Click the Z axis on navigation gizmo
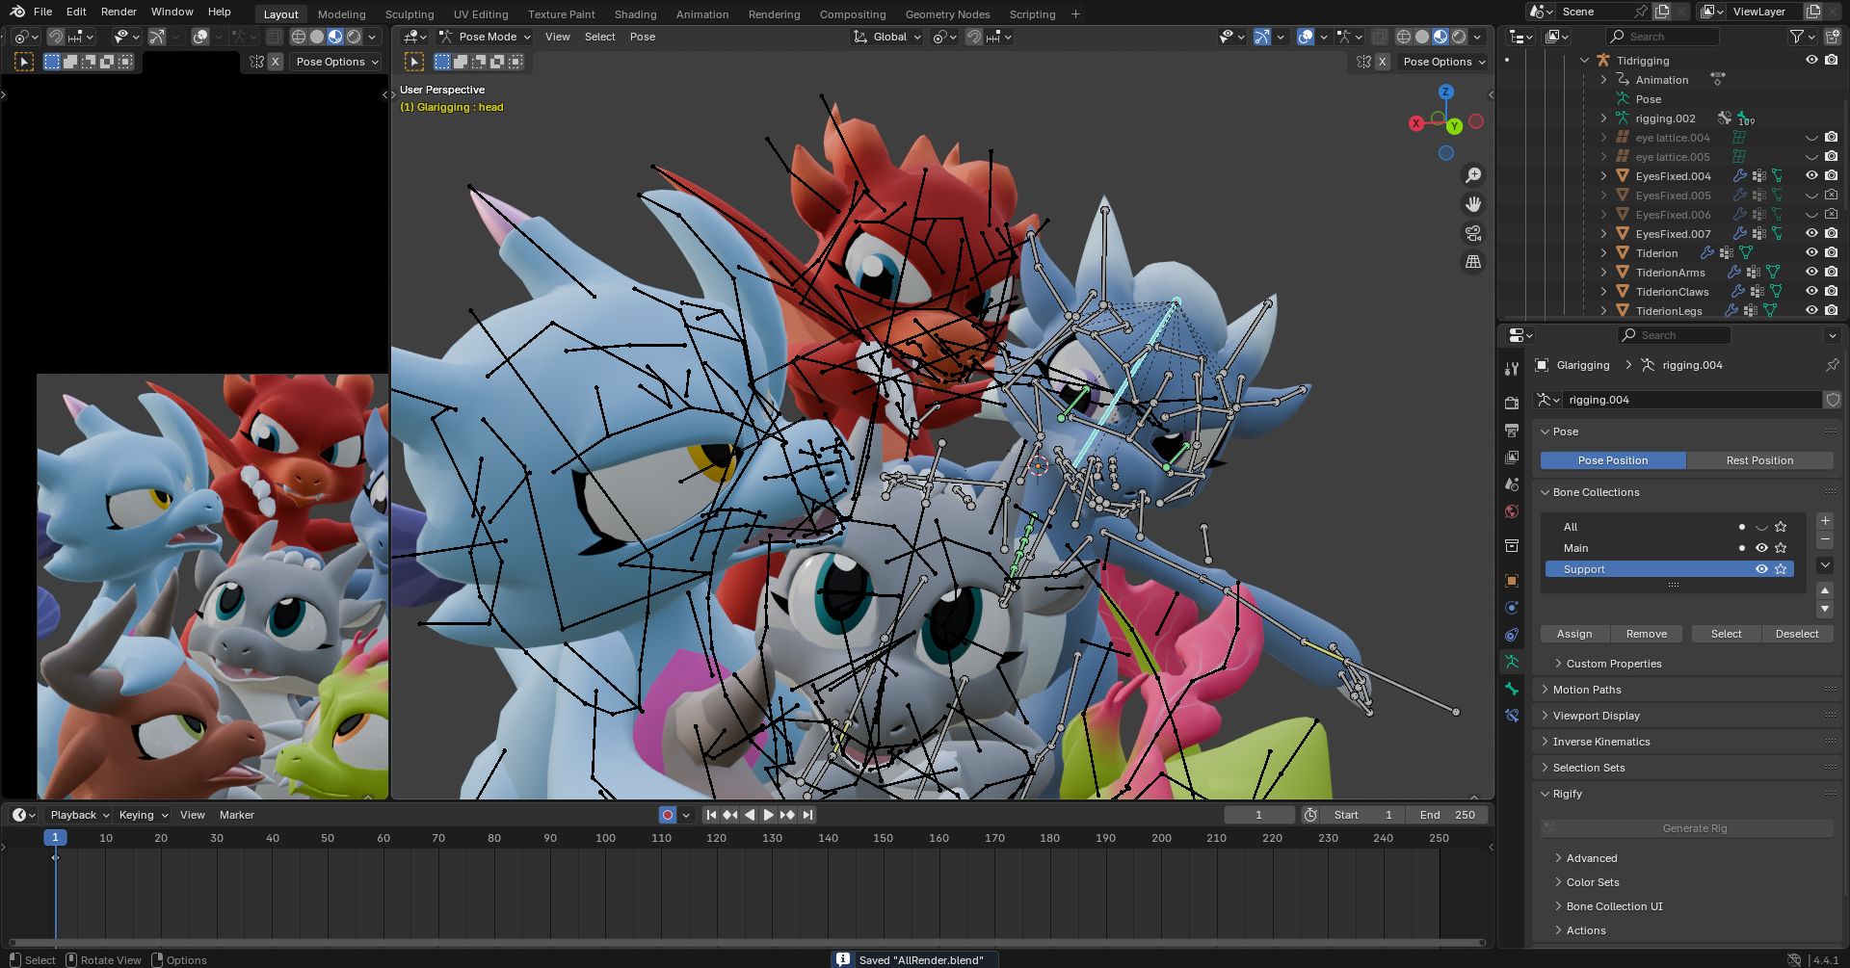1850x968 pixels. coord(1445,92)
